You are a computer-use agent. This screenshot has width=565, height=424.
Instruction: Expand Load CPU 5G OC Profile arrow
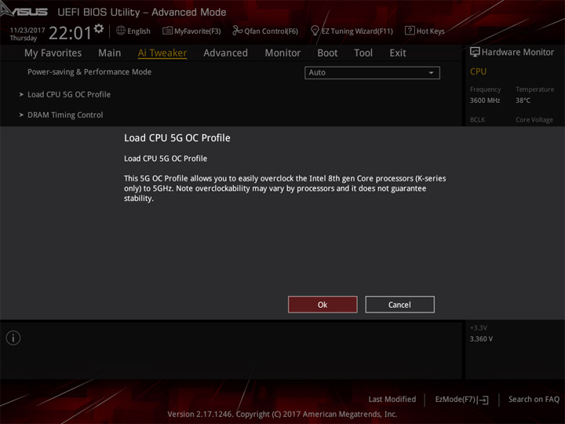[x=21, y=94]
